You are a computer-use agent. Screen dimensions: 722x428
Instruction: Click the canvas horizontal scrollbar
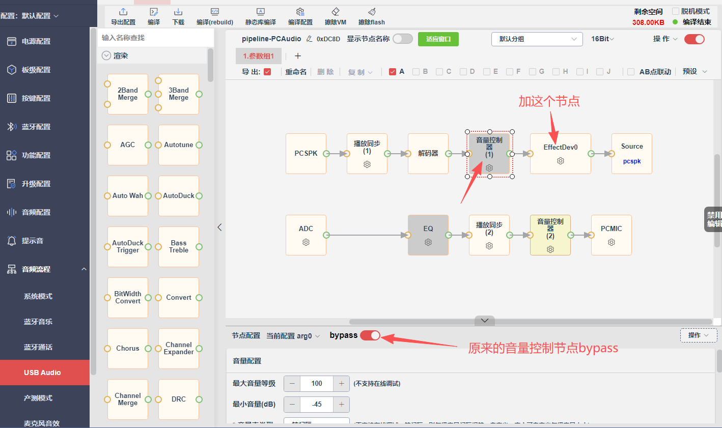pyautogui.click(x=531, y=322)
